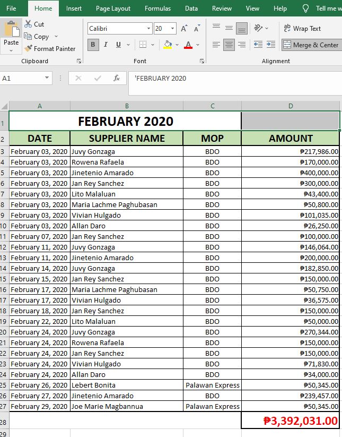Select the AMOUNT header cell
Screen dimensions: 342x437
click(x=291, y=138)
